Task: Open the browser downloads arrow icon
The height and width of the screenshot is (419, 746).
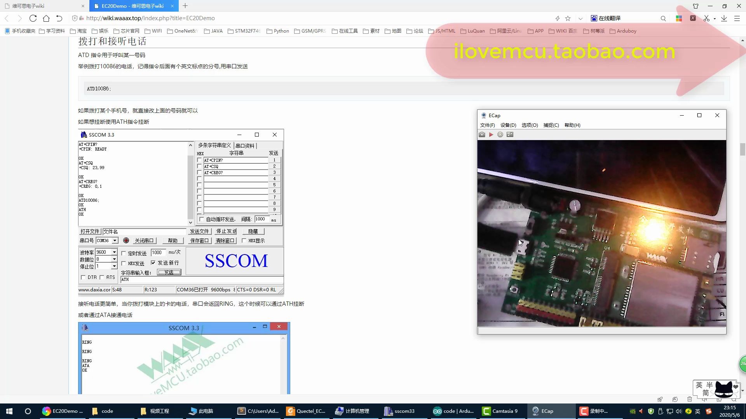Action: (x=724, y=18)
